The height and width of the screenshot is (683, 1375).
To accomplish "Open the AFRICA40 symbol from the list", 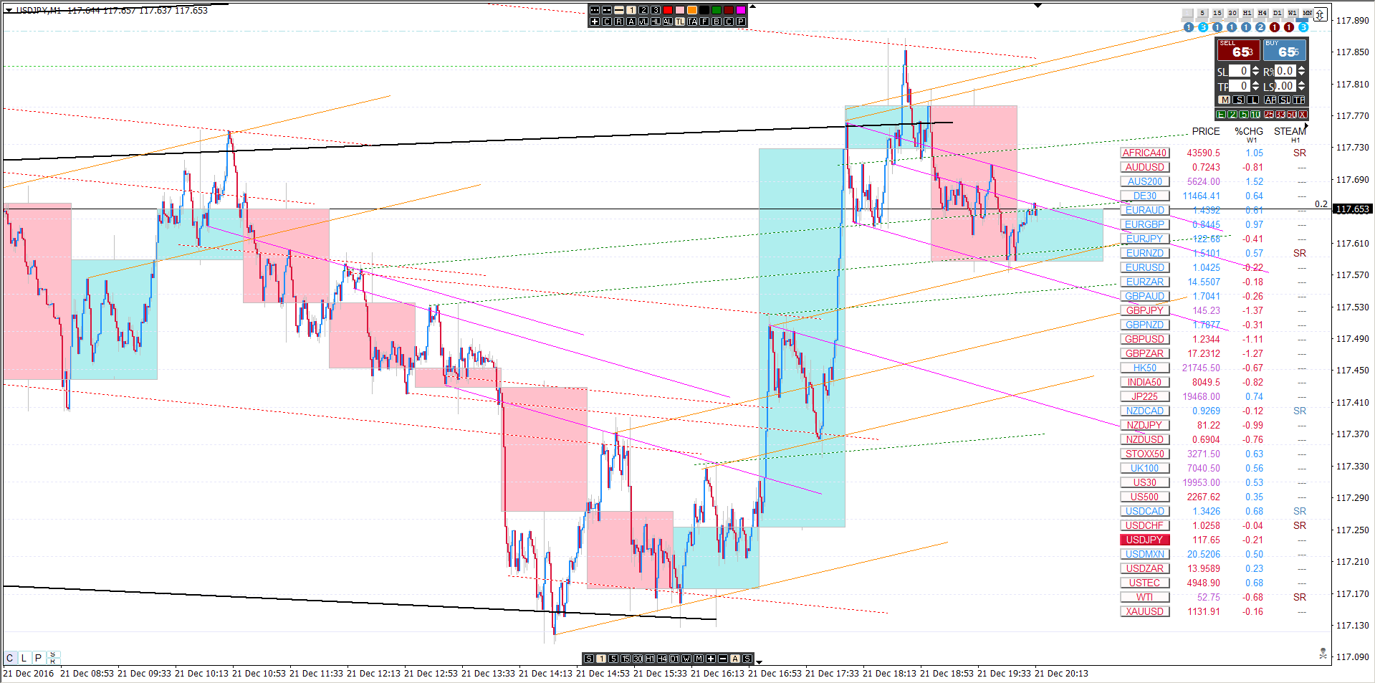I will 1144,153.
